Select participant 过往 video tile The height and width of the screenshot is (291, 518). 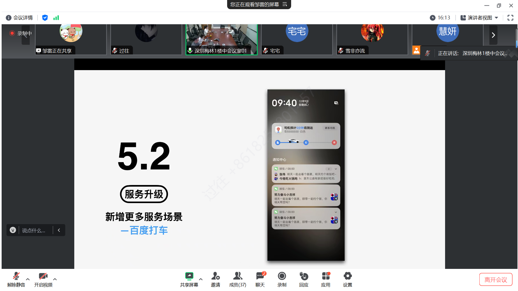146,39
